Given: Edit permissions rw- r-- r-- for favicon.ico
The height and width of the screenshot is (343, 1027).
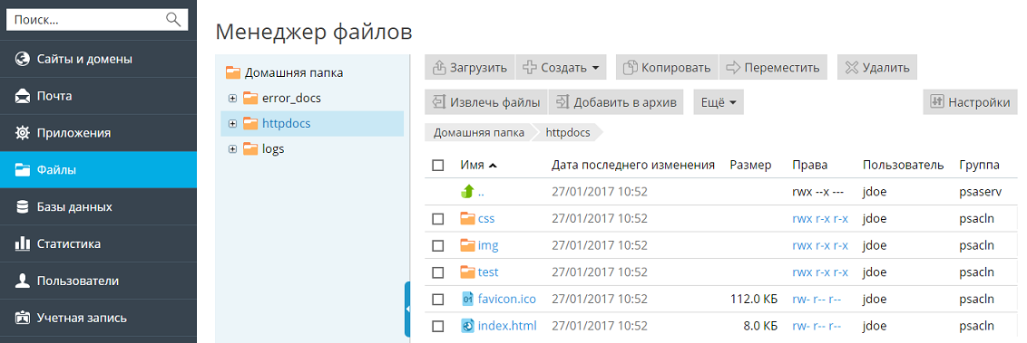Looking at the screenshot, I should (817, 300).
